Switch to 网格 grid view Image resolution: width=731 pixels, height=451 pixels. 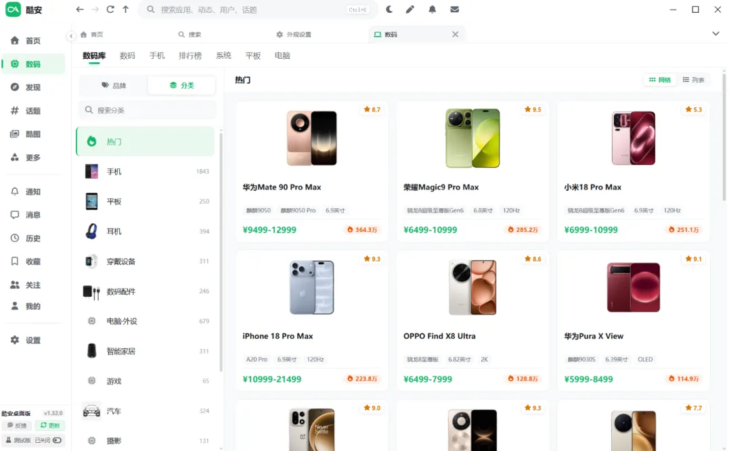click(660, 80)
